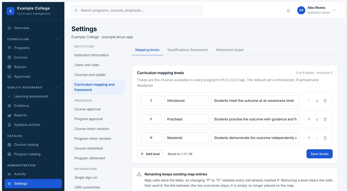Select the Mapping levels tab
The image size is (347, 191).
point(147,50)
